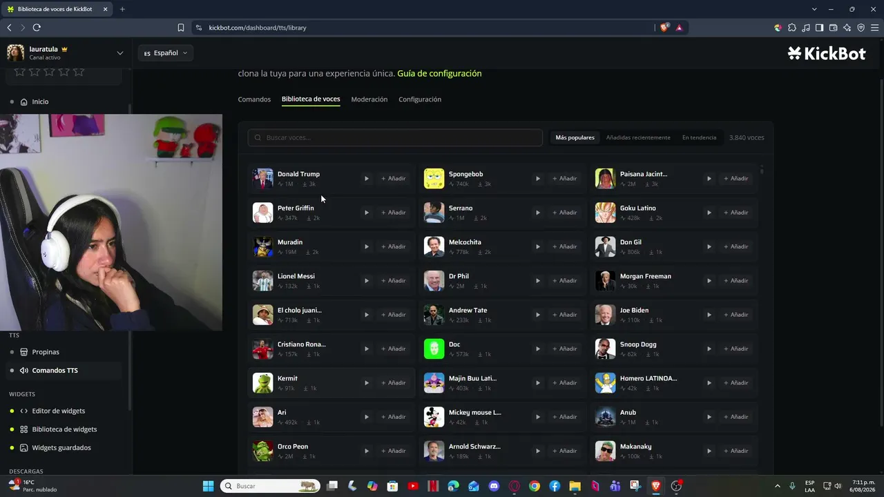884x497 pixels.
Task: Show Añadidas recientemente voices
Action: [638, 137]
